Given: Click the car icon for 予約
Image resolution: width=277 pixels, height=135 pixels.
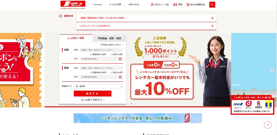Looking at the screenshot, I should click(x=175, y=5).
